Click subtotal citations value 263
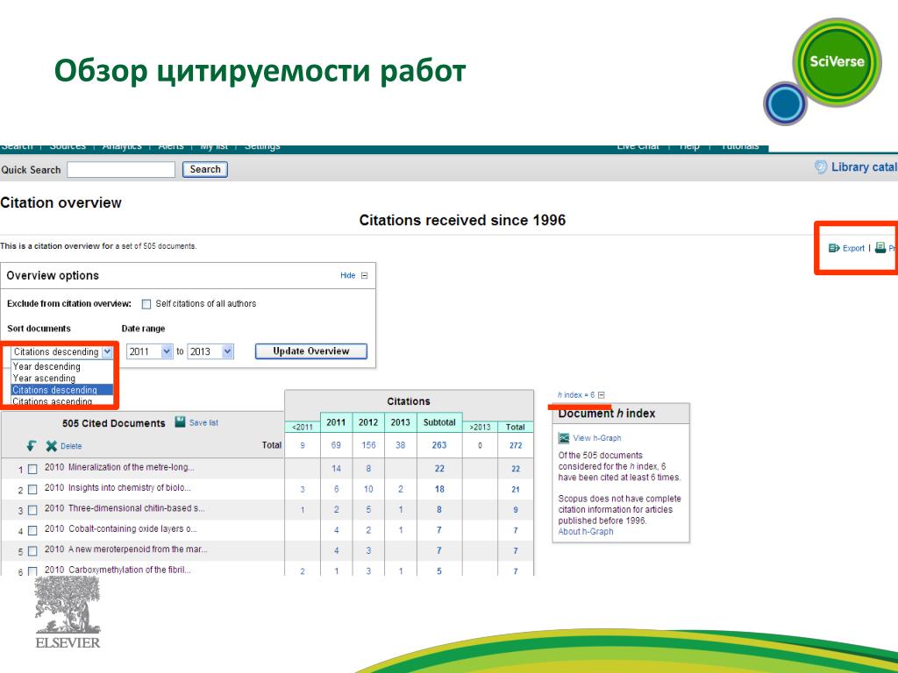 pos(439,445)
